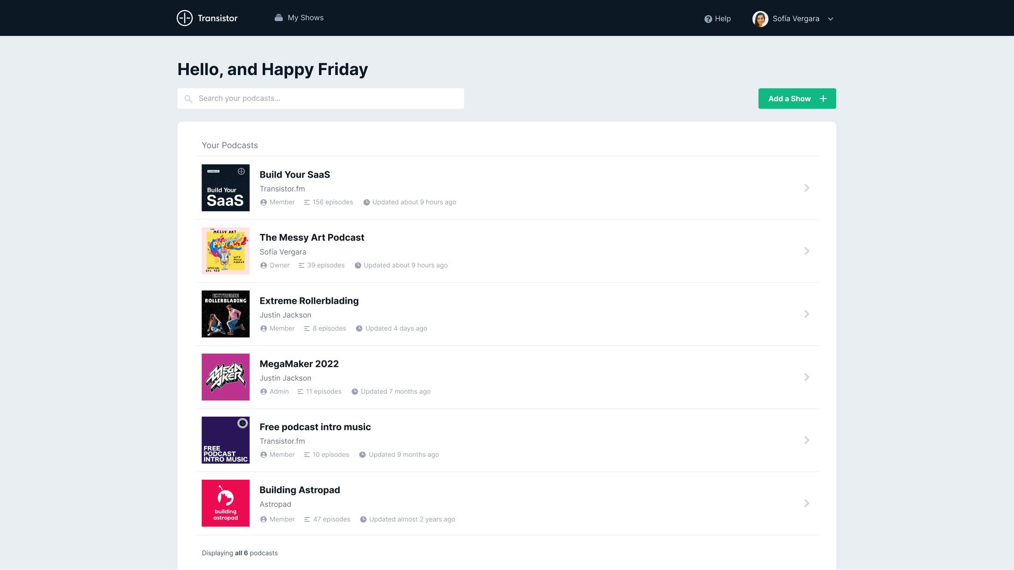Open the Help menu item
1014x570 pixels.
[722, 19]
